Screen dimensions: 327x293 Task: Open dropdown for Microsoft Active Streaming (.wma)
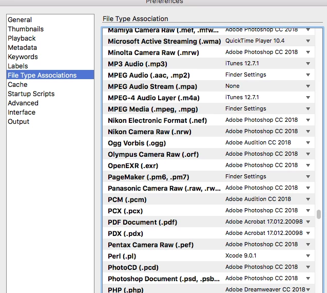click(308, 41)
